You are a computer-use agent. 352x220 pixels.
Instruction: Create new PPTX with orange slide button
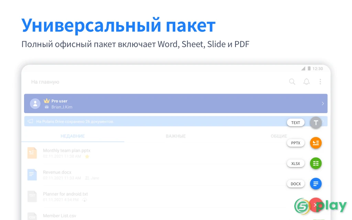tap(316, 143)
